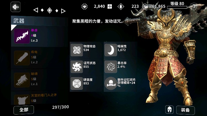Go to previous category with left triangle arrow

tap(36, 10)
